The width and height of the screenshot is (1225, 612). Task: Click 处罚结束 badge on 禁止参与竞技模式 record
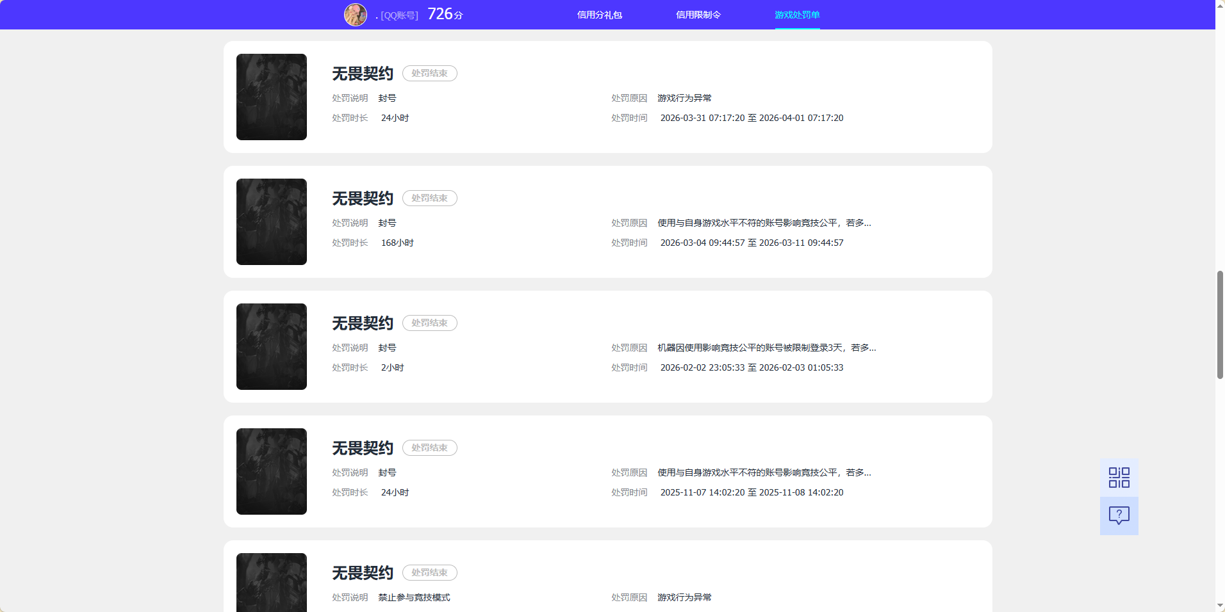coord(430,573)
